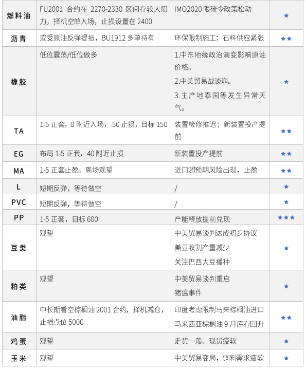Select the 燃料油 product name cell

coord(19,15)
